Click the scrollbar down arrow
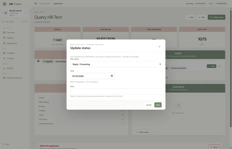The image size is (232, 149). pyautogui.click(x=231, y=148)
